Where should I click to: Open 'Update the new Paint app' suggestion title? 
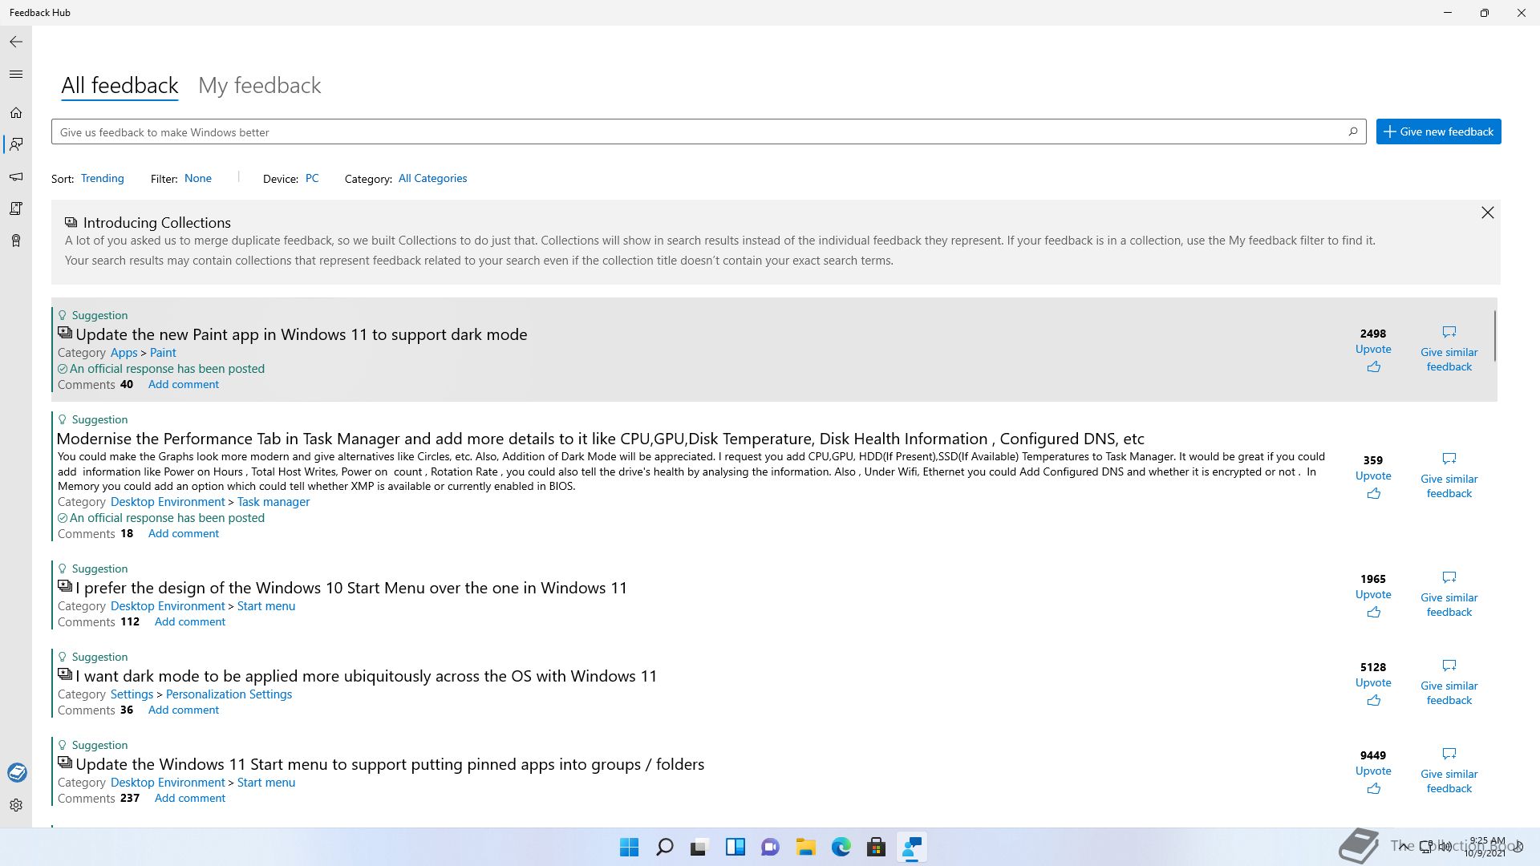pos(302,334)
